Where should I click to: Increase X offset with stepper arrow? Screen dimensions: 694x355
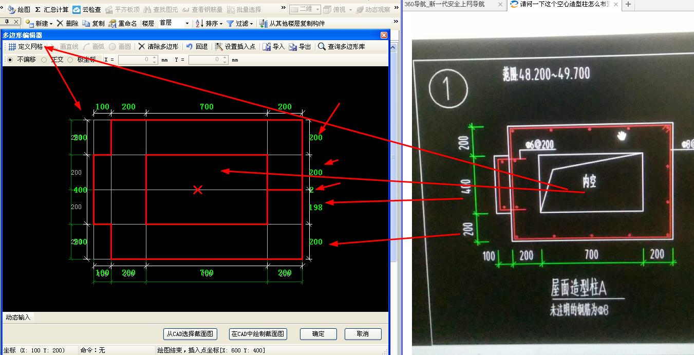(x=155, y=58)
